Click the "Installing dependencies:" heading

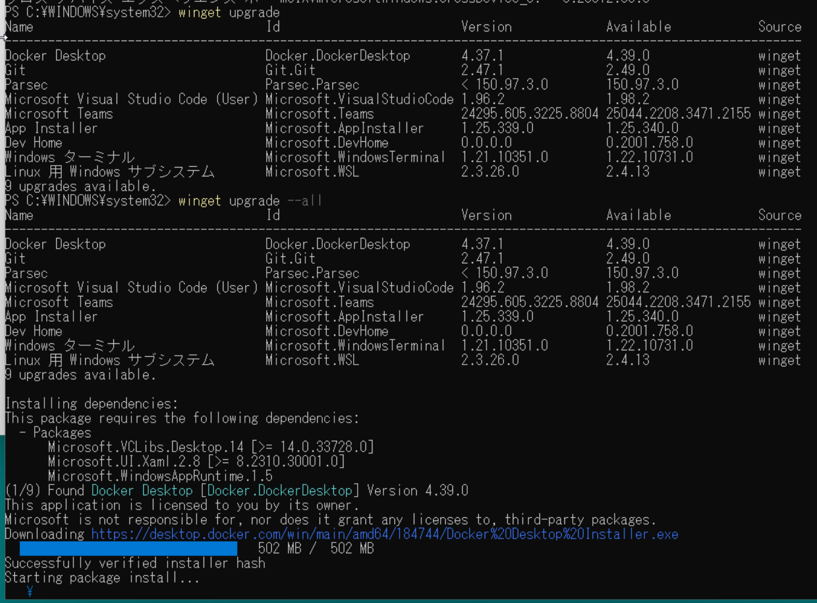[91, 403]
